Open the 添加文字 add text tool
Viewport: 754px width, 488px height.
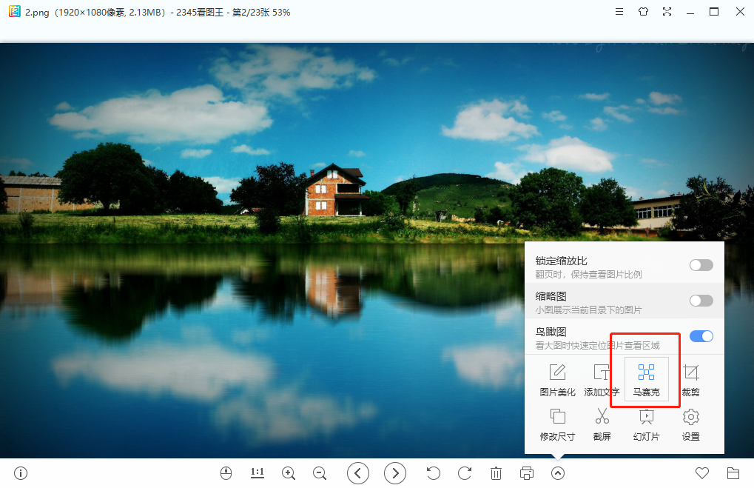[x=601, y=378]
